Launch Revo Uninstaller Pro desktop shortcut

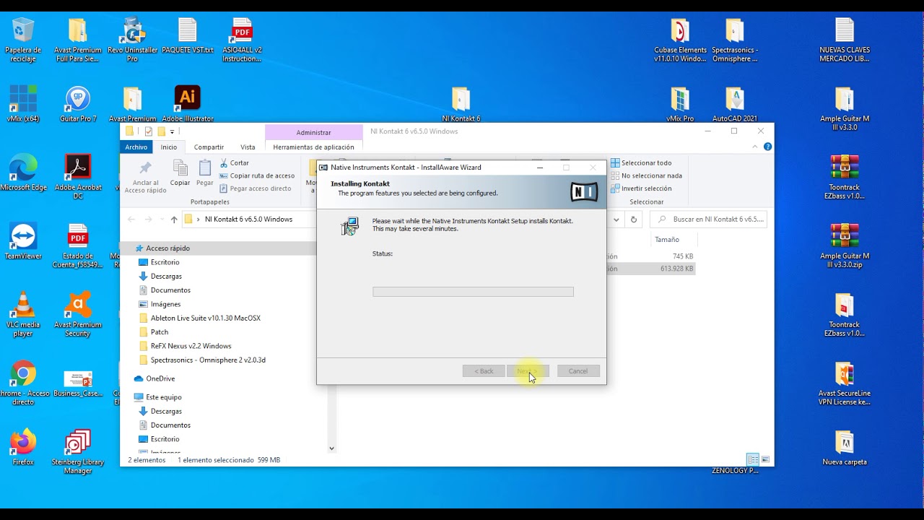pyautogui.click(x=132, y=40)
